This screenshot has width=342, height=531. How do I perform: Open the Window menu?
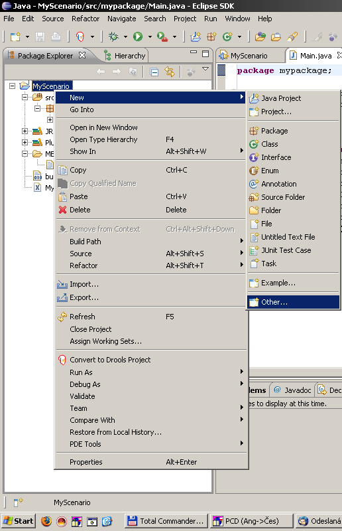(237, 19)
